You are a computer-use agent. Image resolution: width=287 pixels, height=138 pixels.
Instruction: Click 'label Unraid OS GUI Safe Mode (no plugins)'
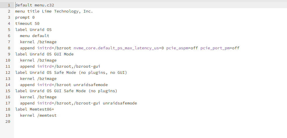tap(66, 91)
